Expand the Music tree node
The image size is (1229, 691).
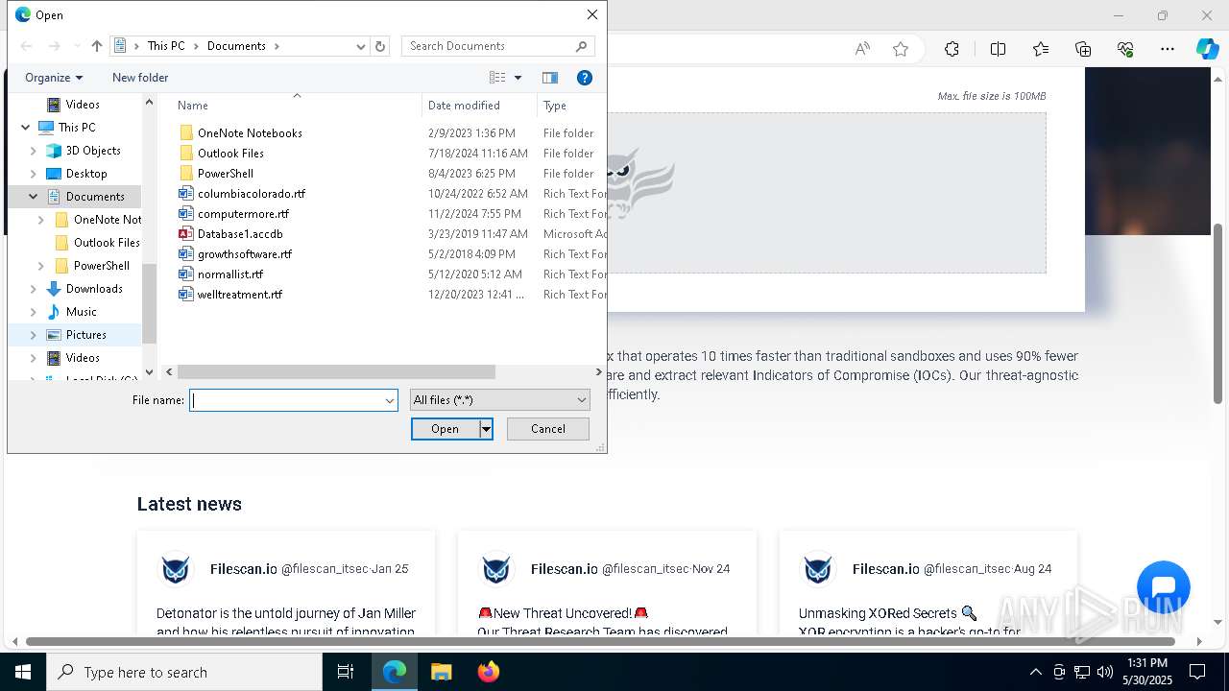(x=34, y=312)
